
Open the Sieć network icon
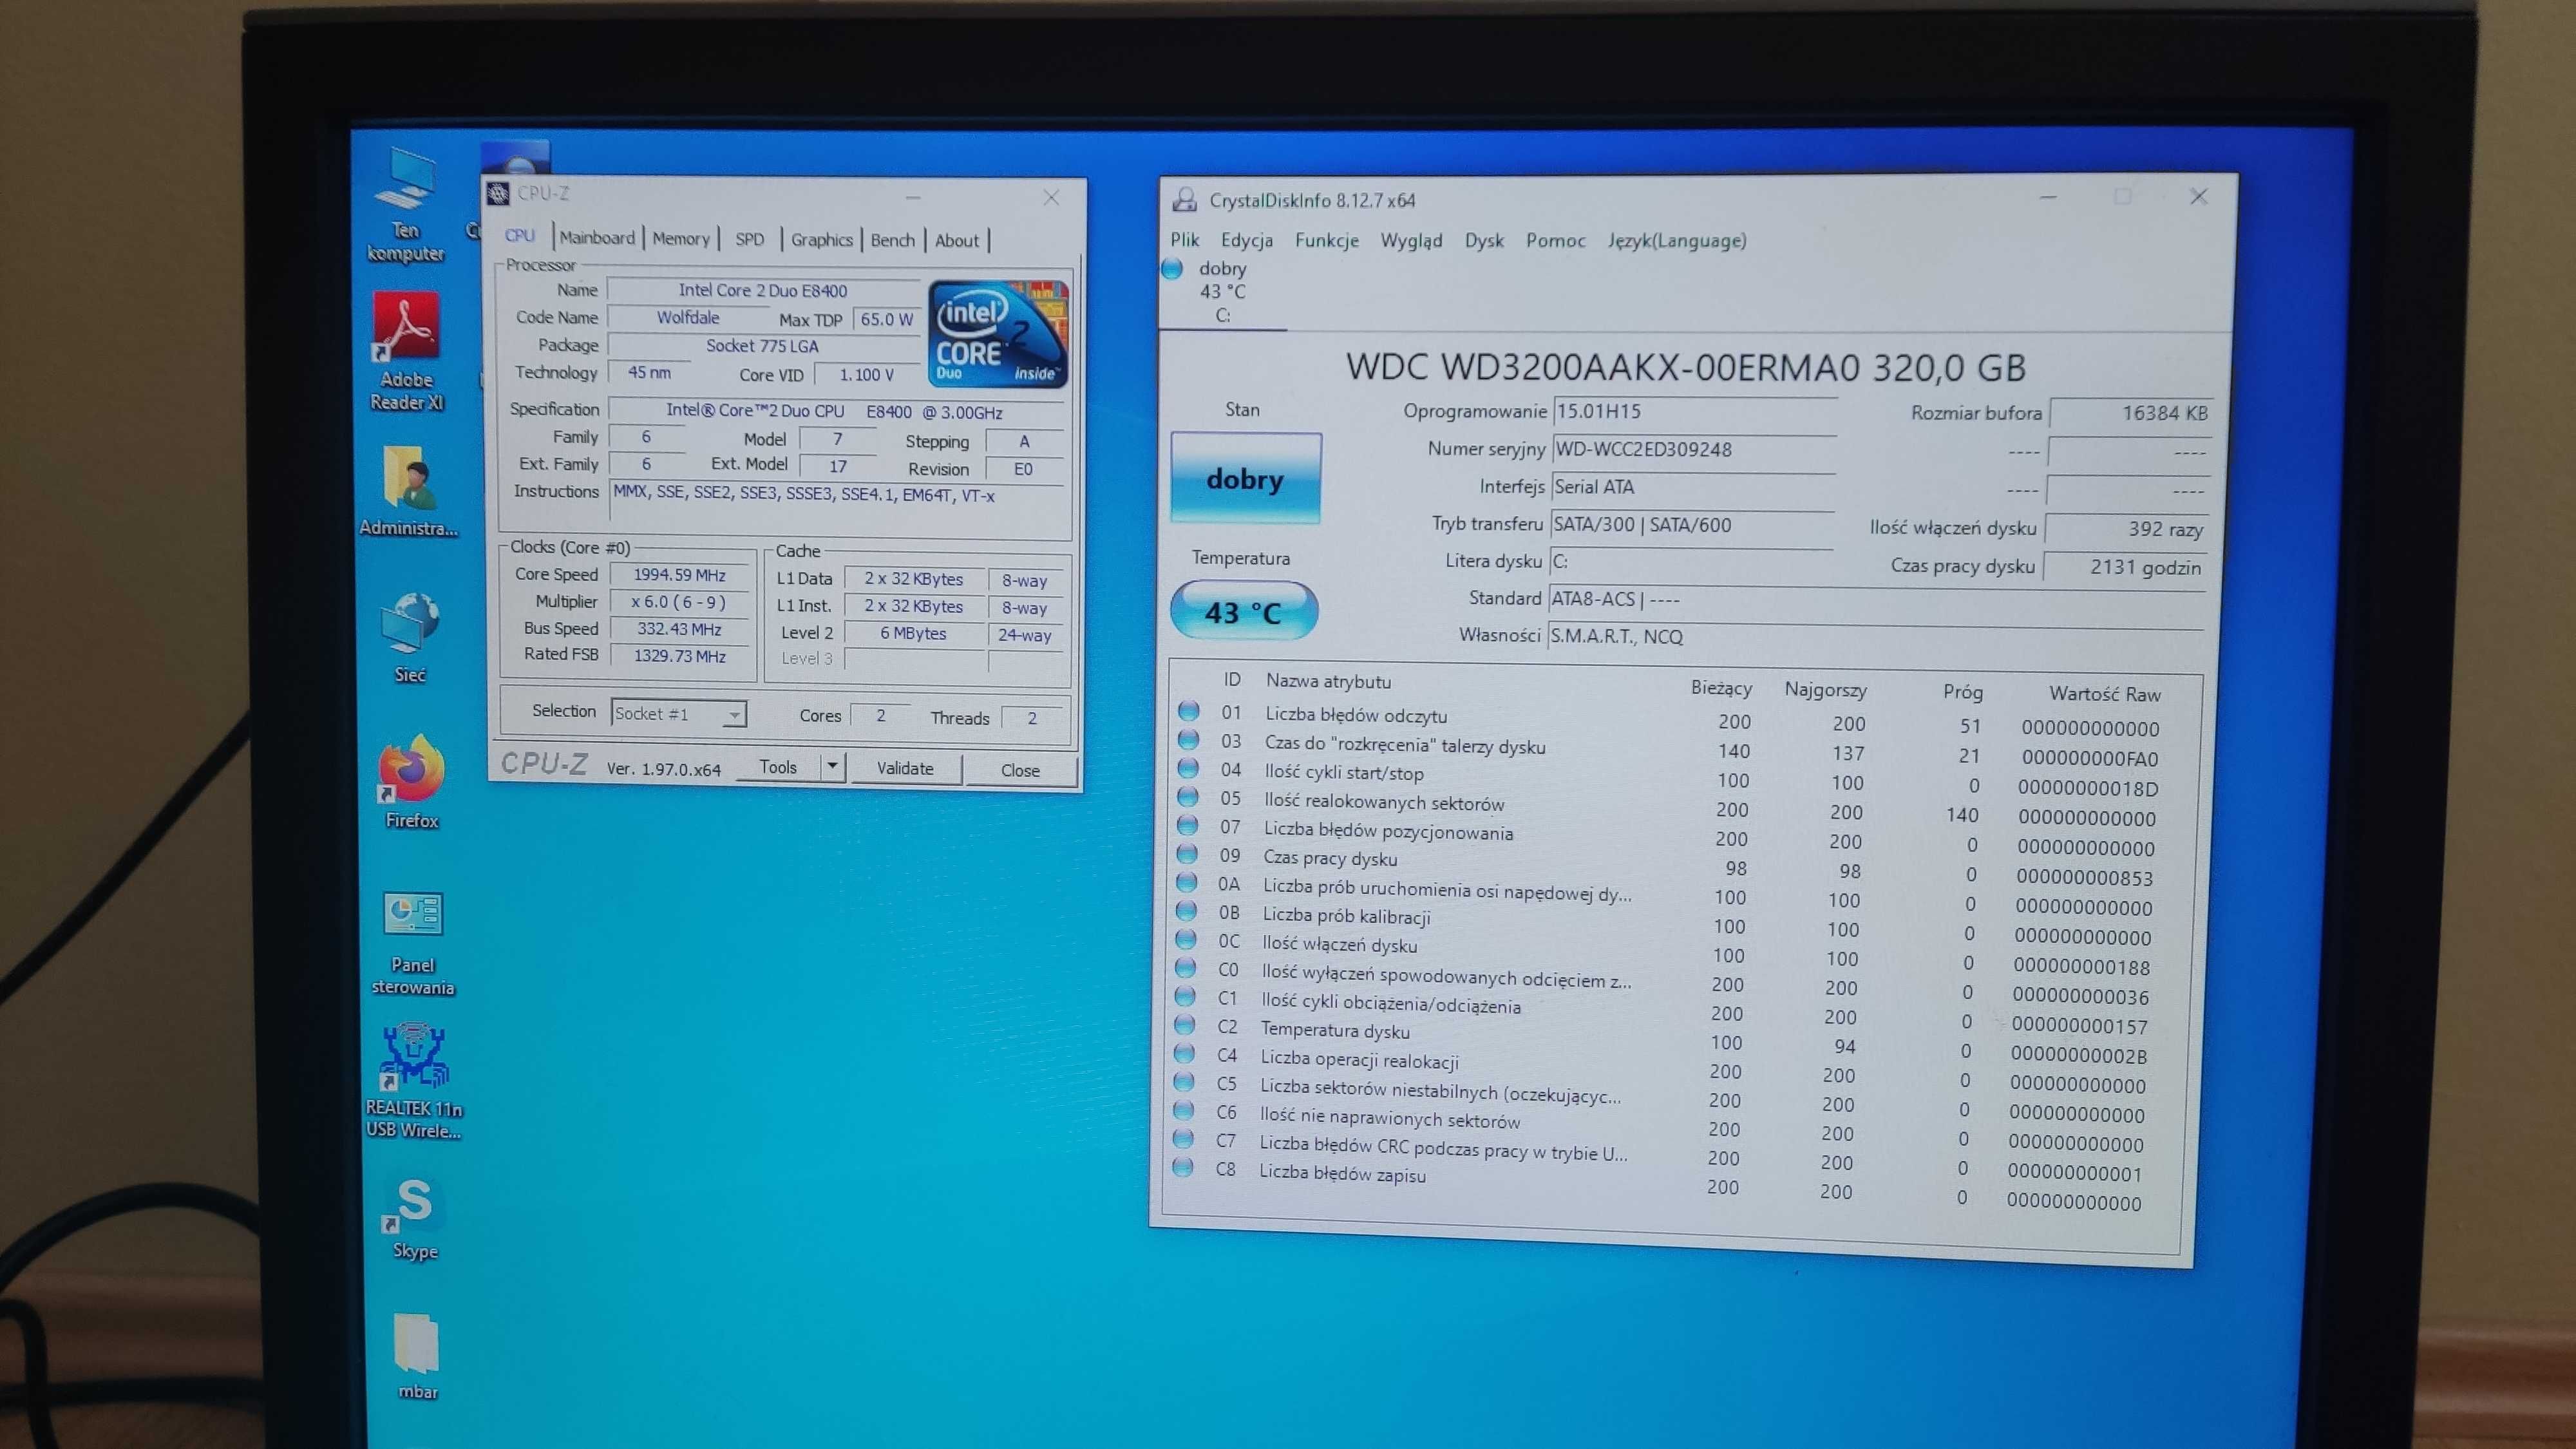pos(410,637)
